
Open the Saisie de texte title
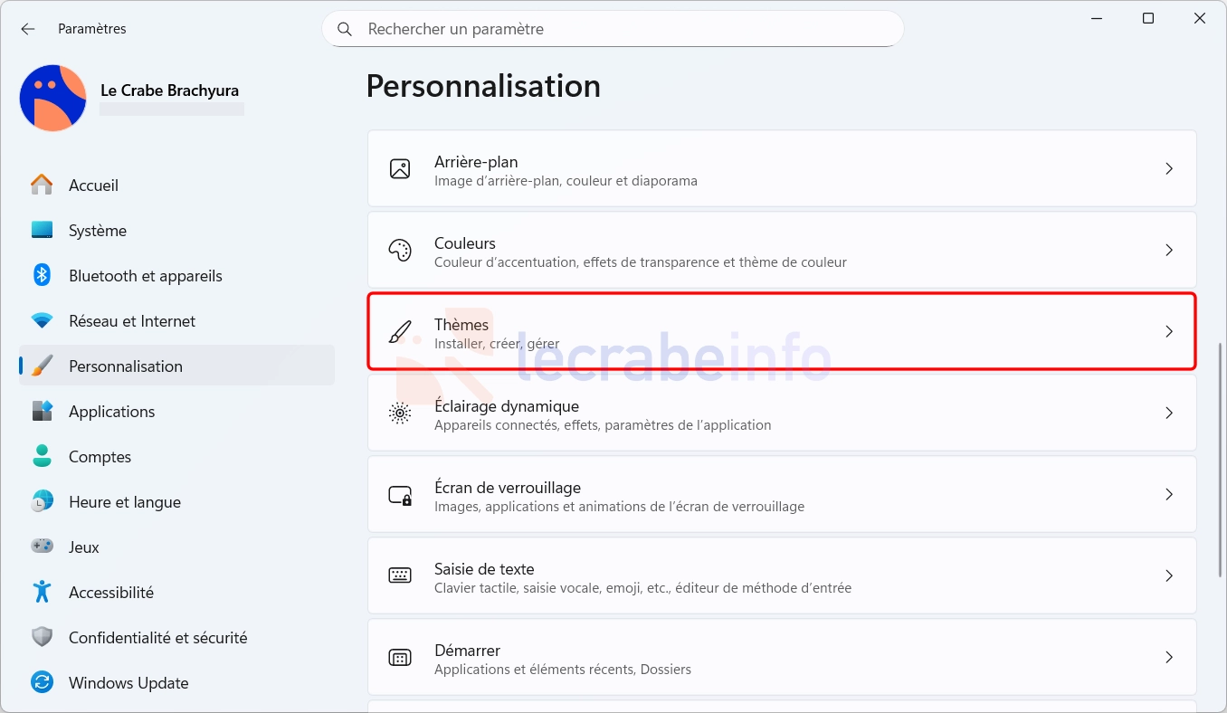pos(484,569)
